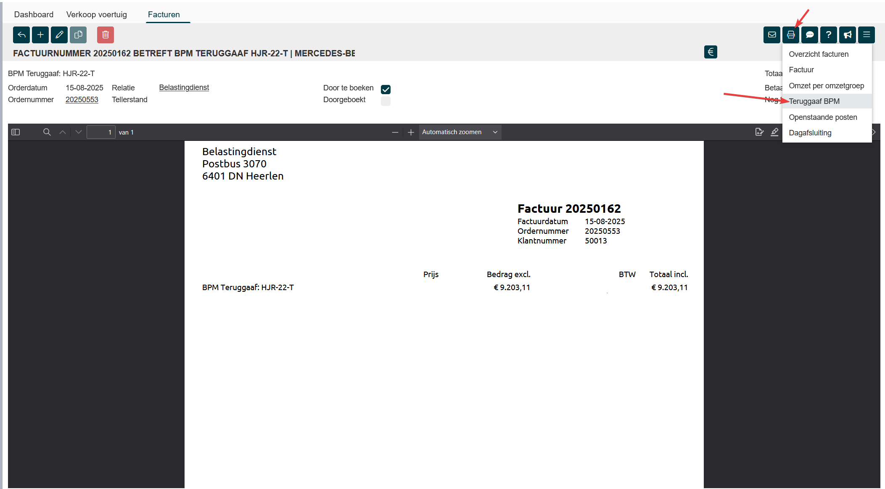Viewport: 885px width, 489px height.
Task: Go to next page with down chevron
Action: (x=79, y=132)
